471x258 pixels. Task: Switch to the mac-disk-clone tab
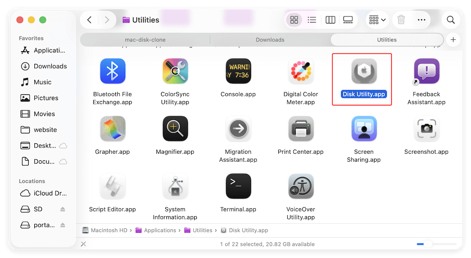coord(145,40)
